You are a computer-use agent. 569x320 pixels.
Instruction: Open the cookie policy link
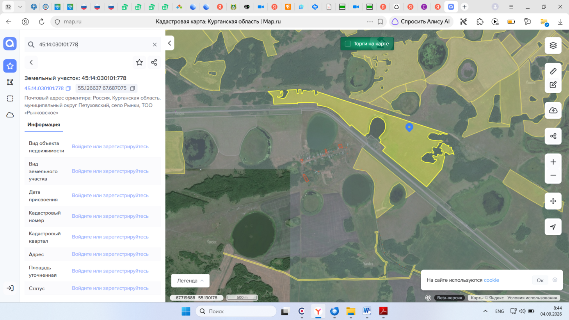point(491,280)
